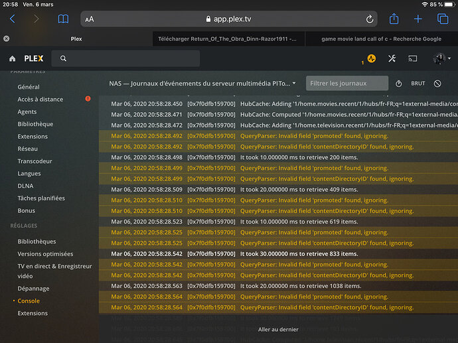Select HubCache Computed log line at 28.471
This screenshot has height=343, width=458.
278,114
